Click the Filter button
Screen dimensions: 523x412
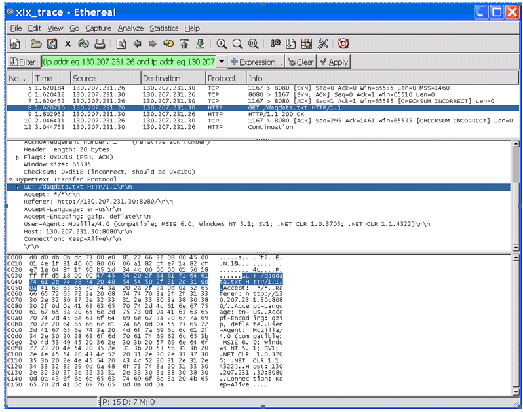[x=24, y=62]
